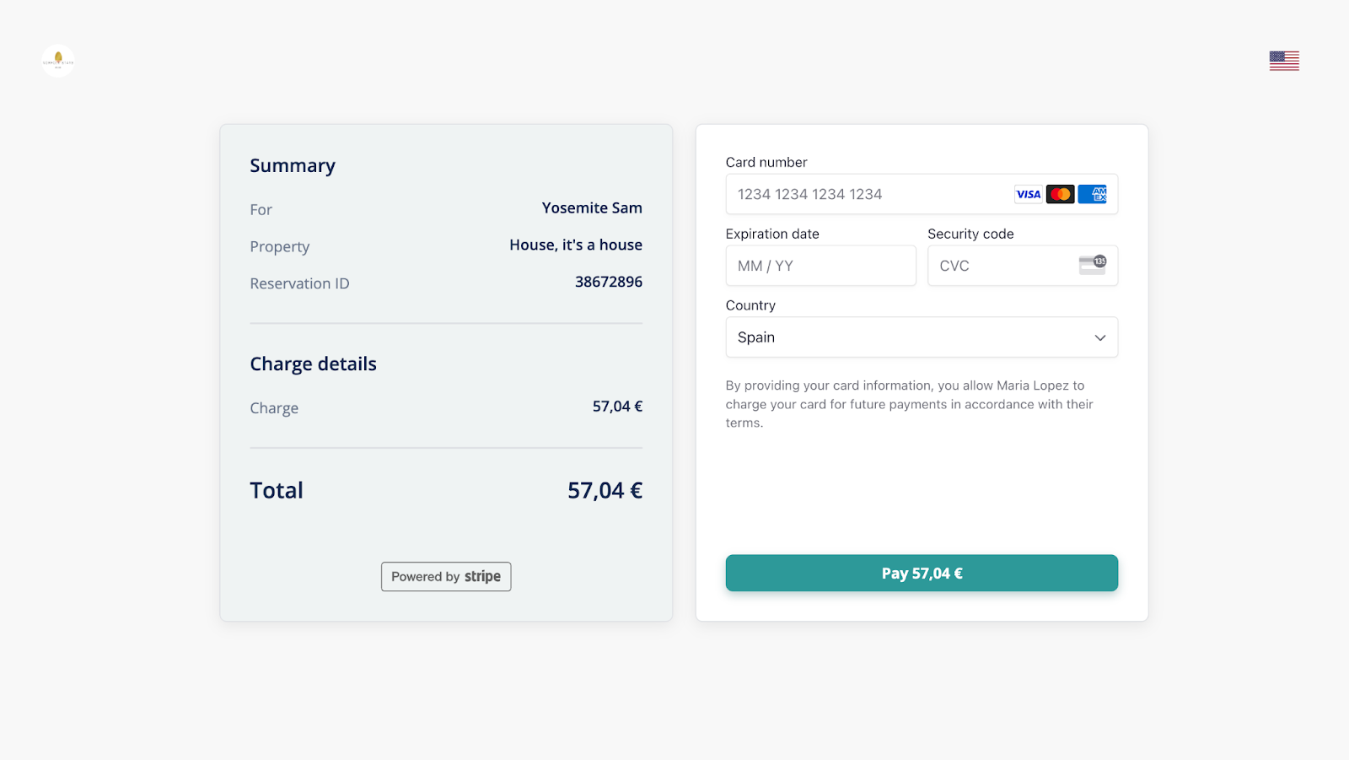Image resolution: width=1349 pixels, height=760 pixels.
Task: Click the Mastercard logo icon
Action: click(1060, 194)
